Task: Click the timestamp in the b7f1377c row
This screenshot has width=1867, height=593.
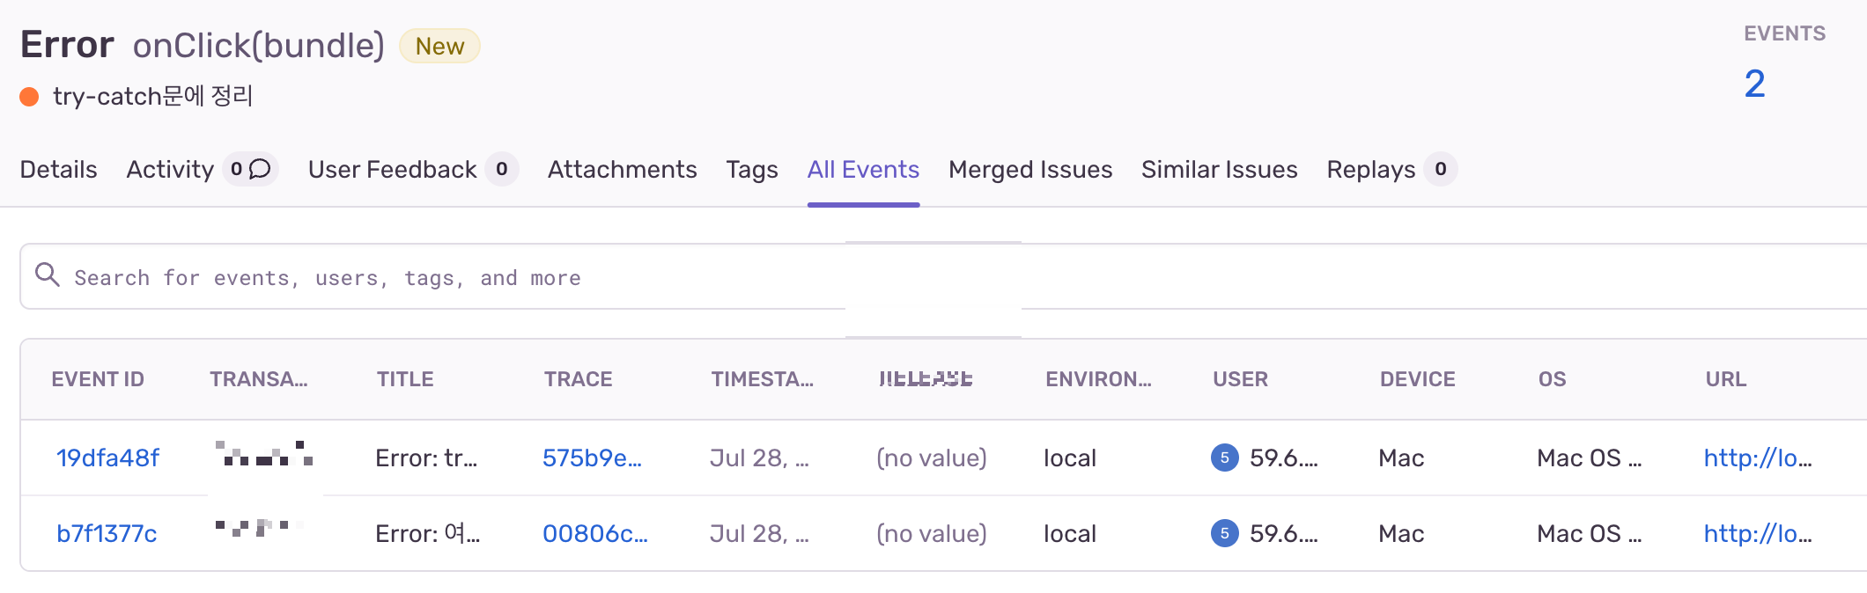Action: pyautogui.click(x=759, y=533)
